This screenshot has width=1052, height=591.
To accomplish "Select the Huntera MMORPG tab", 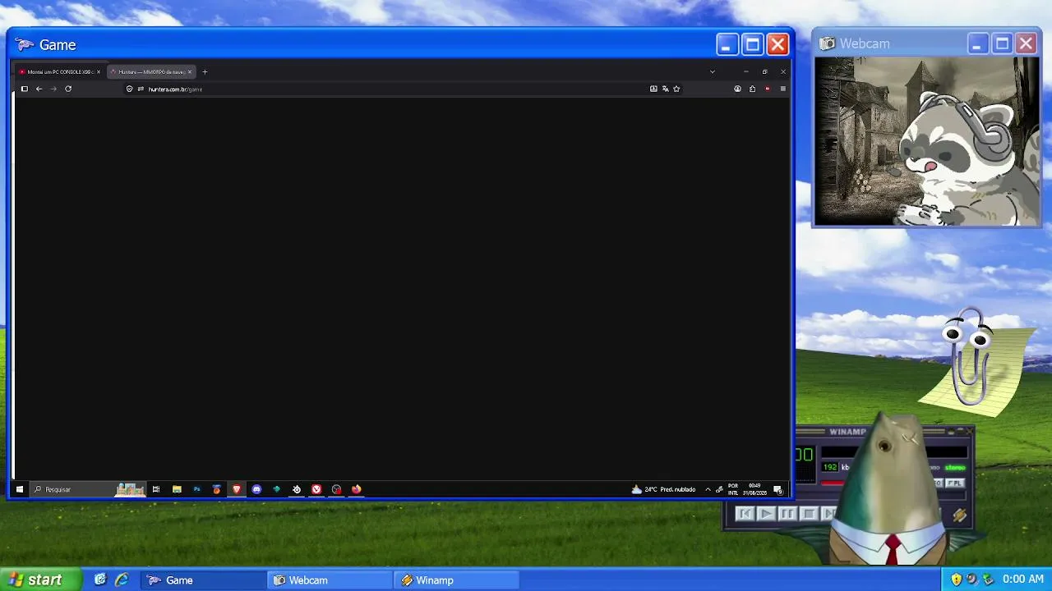I will (150, 71).
